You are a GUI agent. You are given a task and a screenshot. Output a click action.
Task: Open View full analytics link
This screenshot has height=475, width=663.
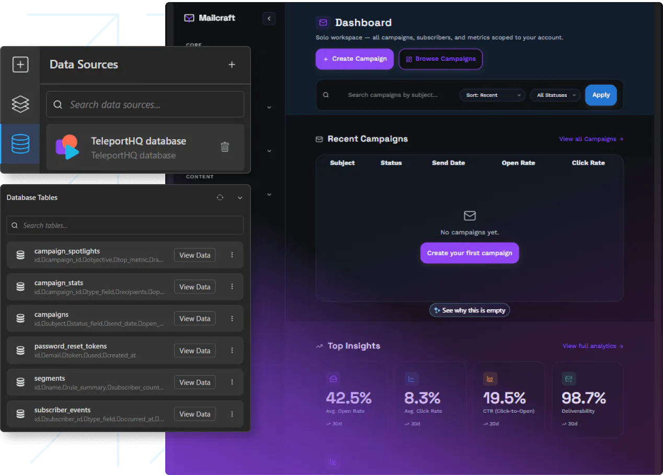tap(593, 346)
